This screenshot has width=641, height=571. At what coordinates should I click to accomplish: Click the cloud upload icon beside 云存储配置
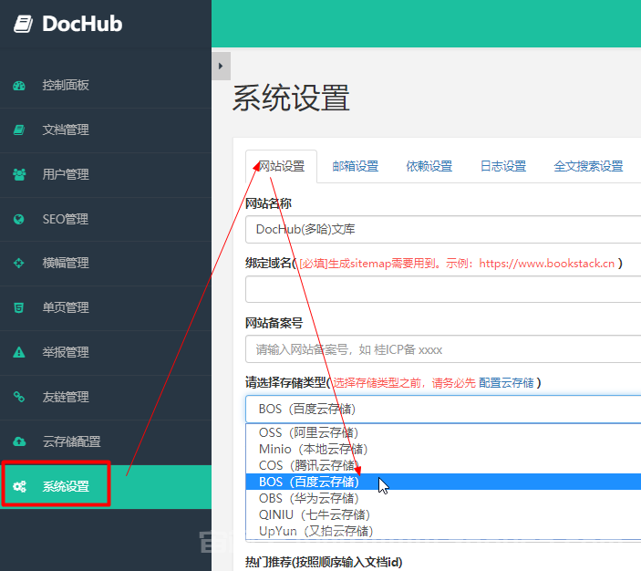pos(19,441)
